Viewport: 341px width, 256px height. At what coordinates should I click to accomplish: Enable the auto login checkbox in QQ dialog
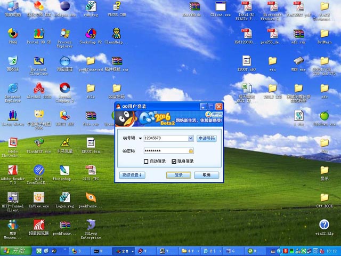tap(146, 161)
